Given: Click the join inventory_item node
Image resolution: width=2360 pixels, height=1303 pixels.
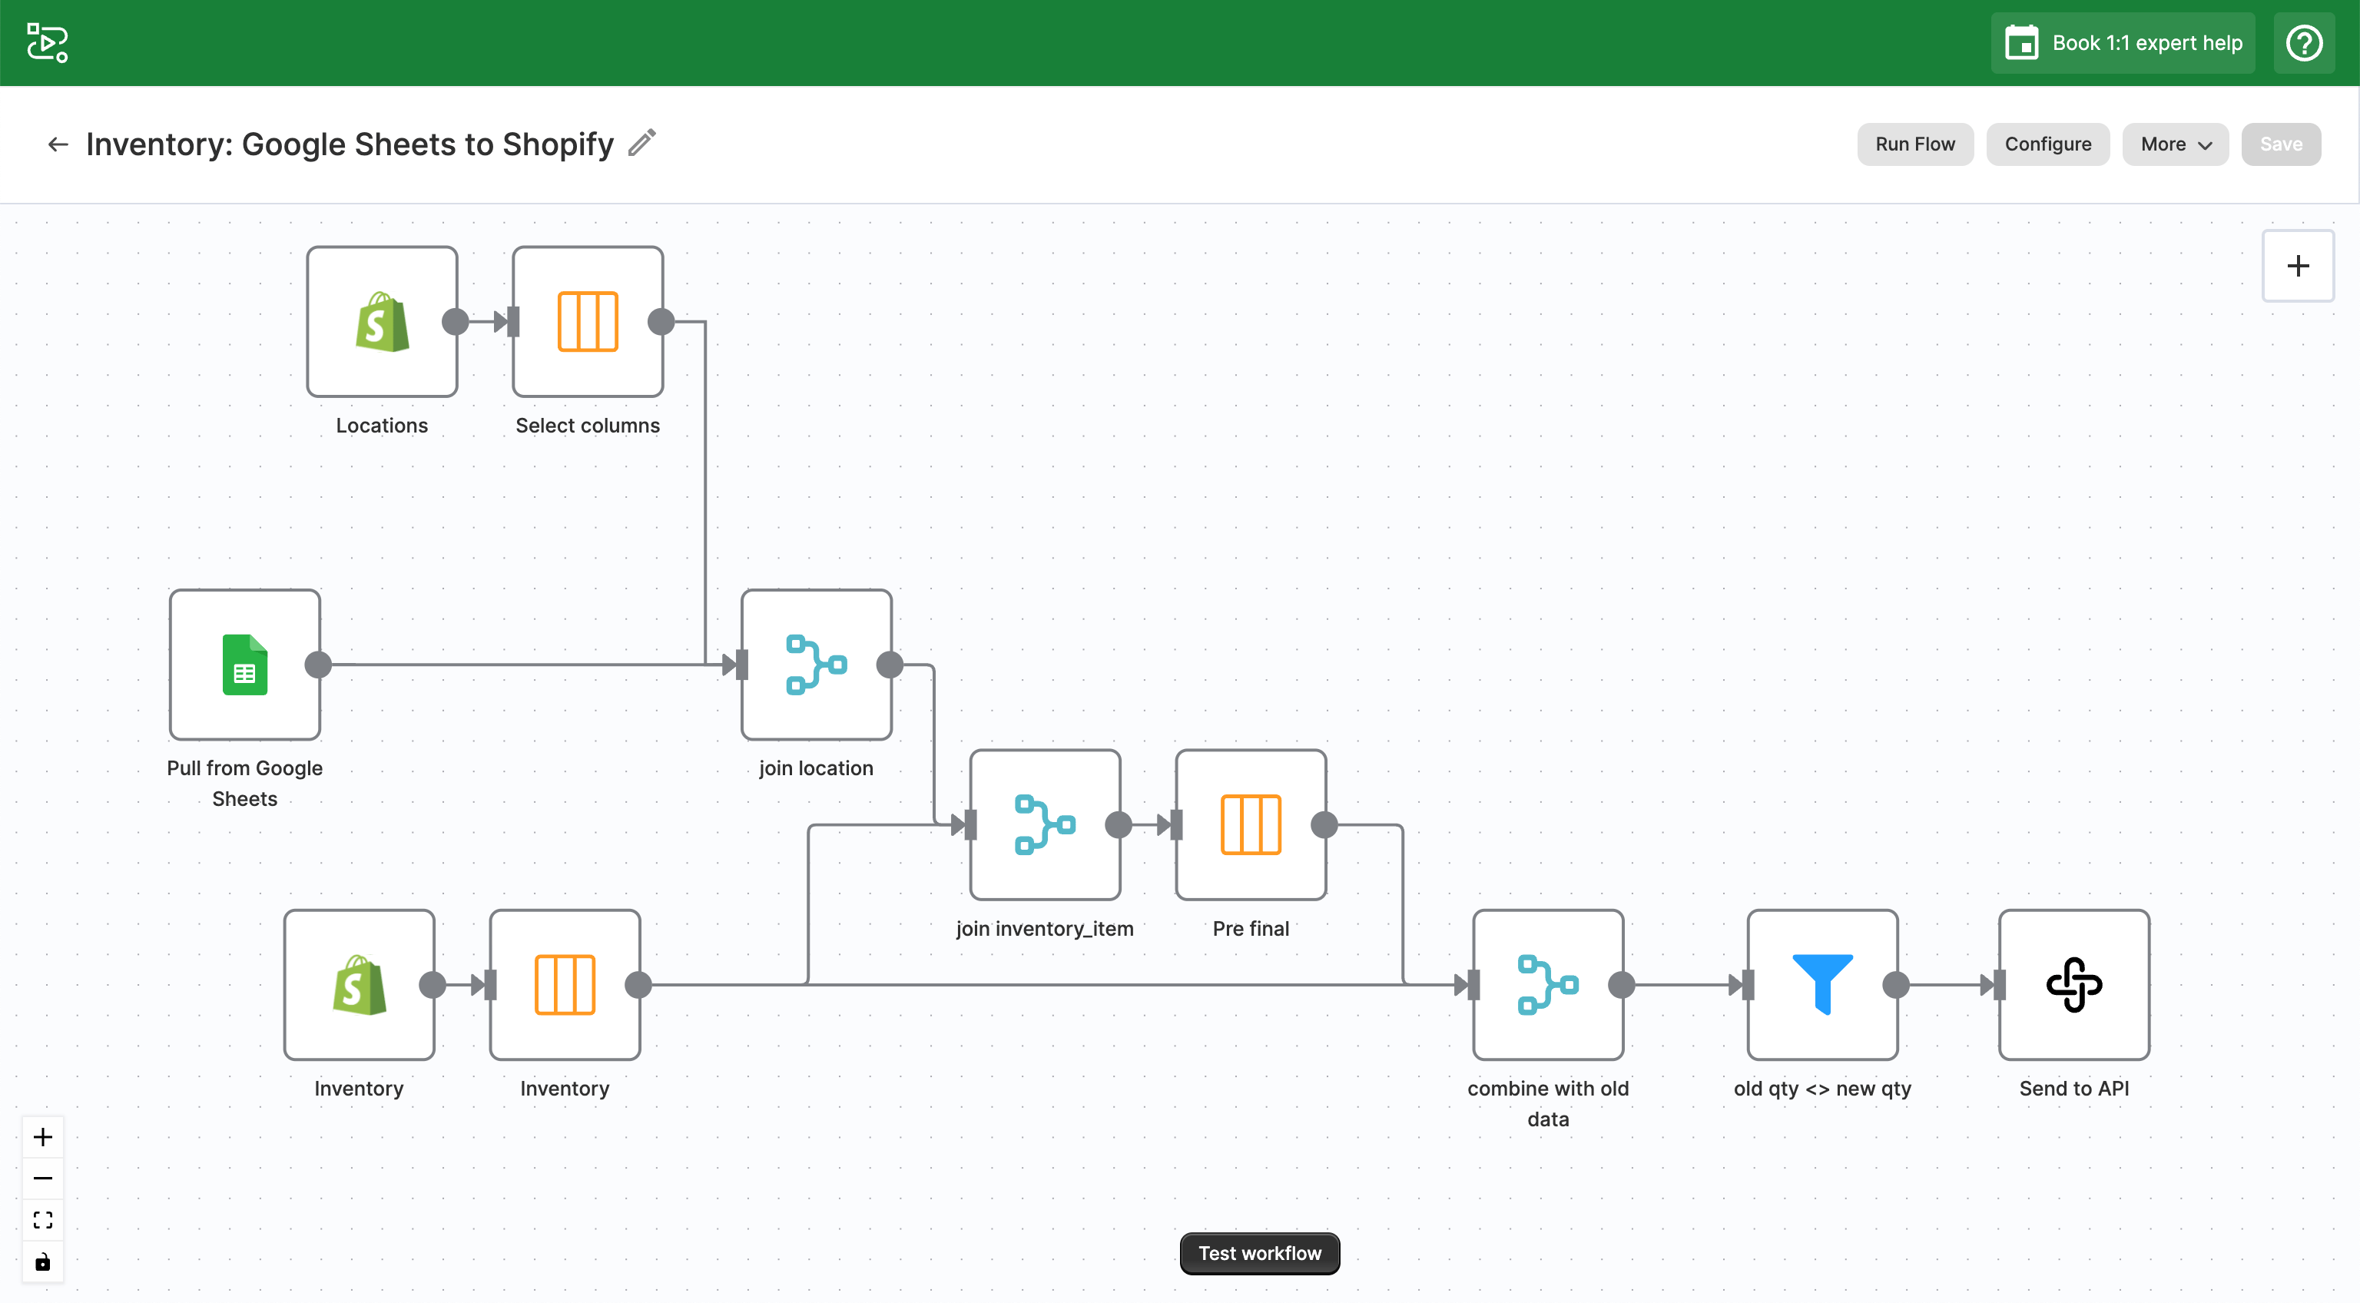Looking at the screenshot, I should click(1045, 824).
